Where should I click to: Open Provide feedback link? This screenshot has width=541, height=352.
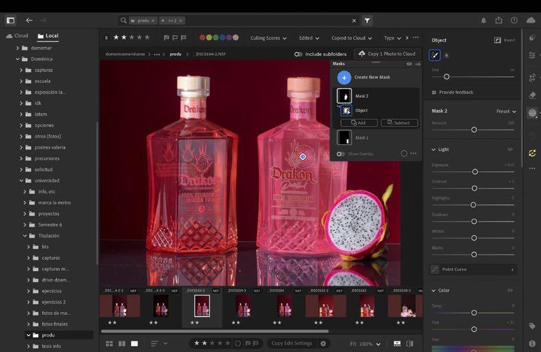(453, 92)
